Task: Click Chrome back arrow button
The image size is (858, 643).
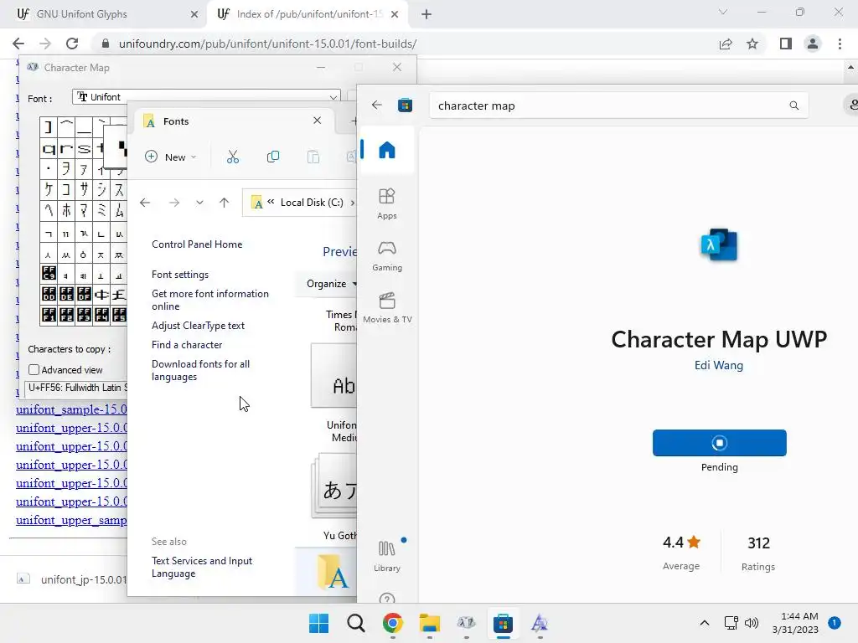Action: 18,44
